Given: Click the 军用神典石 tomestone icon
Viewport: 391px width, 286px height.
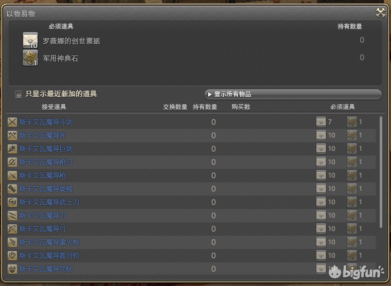Looking at the screenshot, I should [x=30, y=58].
